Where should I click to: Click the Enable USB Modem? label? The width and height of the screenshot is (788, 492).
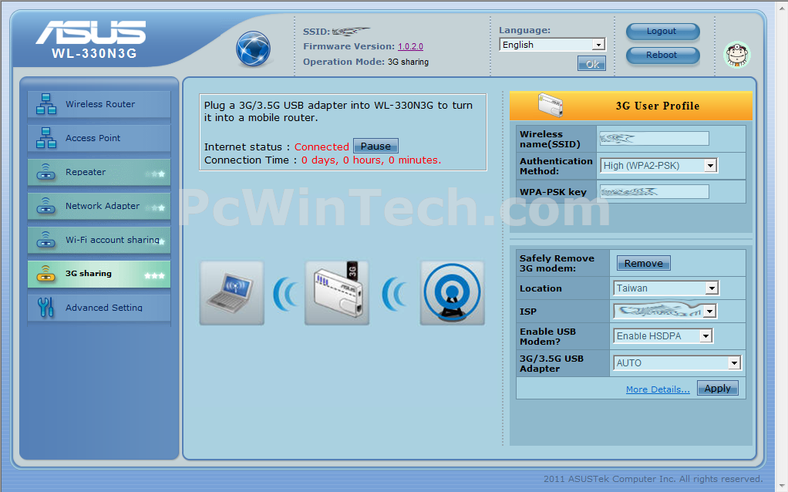tap(547, 336)
